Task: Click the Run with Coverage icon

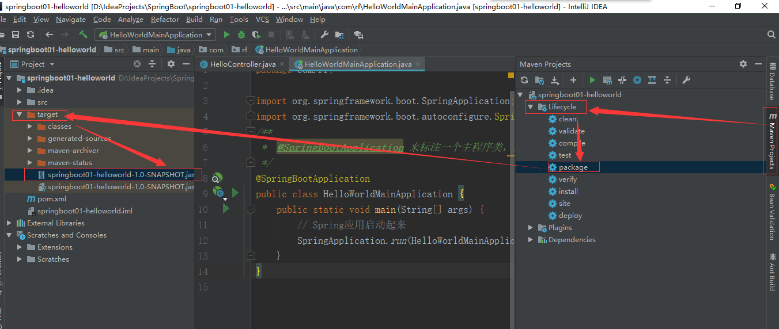Action: [256, 35]
